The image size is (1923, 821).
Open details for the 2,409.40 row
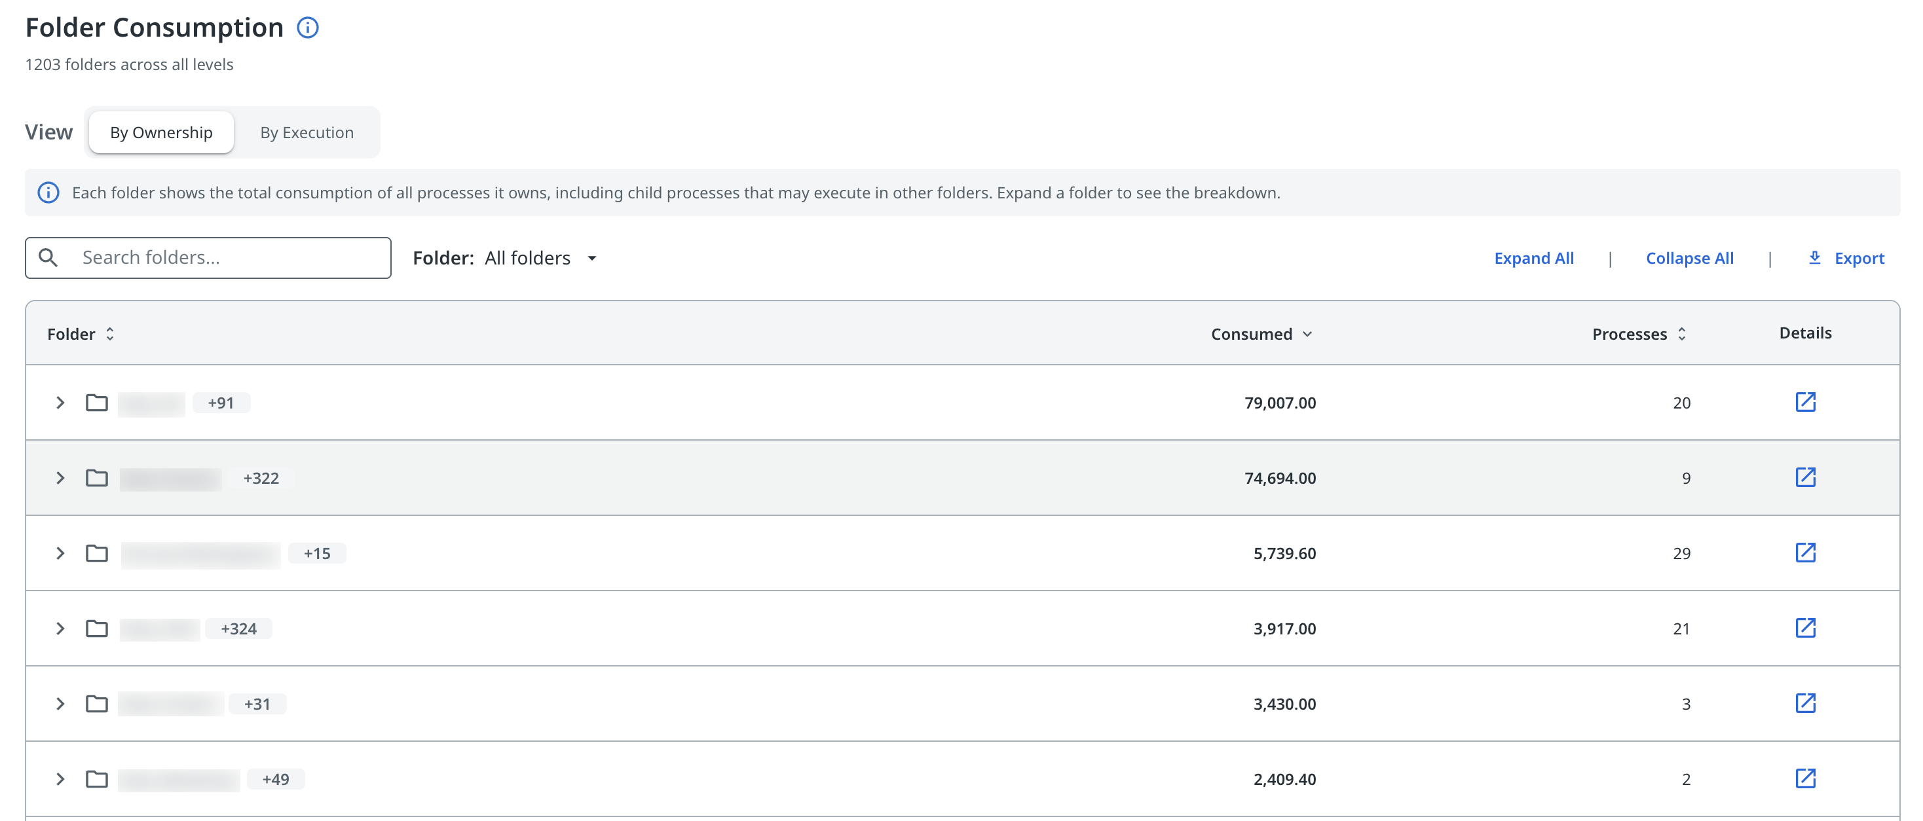click(1805, 779)
